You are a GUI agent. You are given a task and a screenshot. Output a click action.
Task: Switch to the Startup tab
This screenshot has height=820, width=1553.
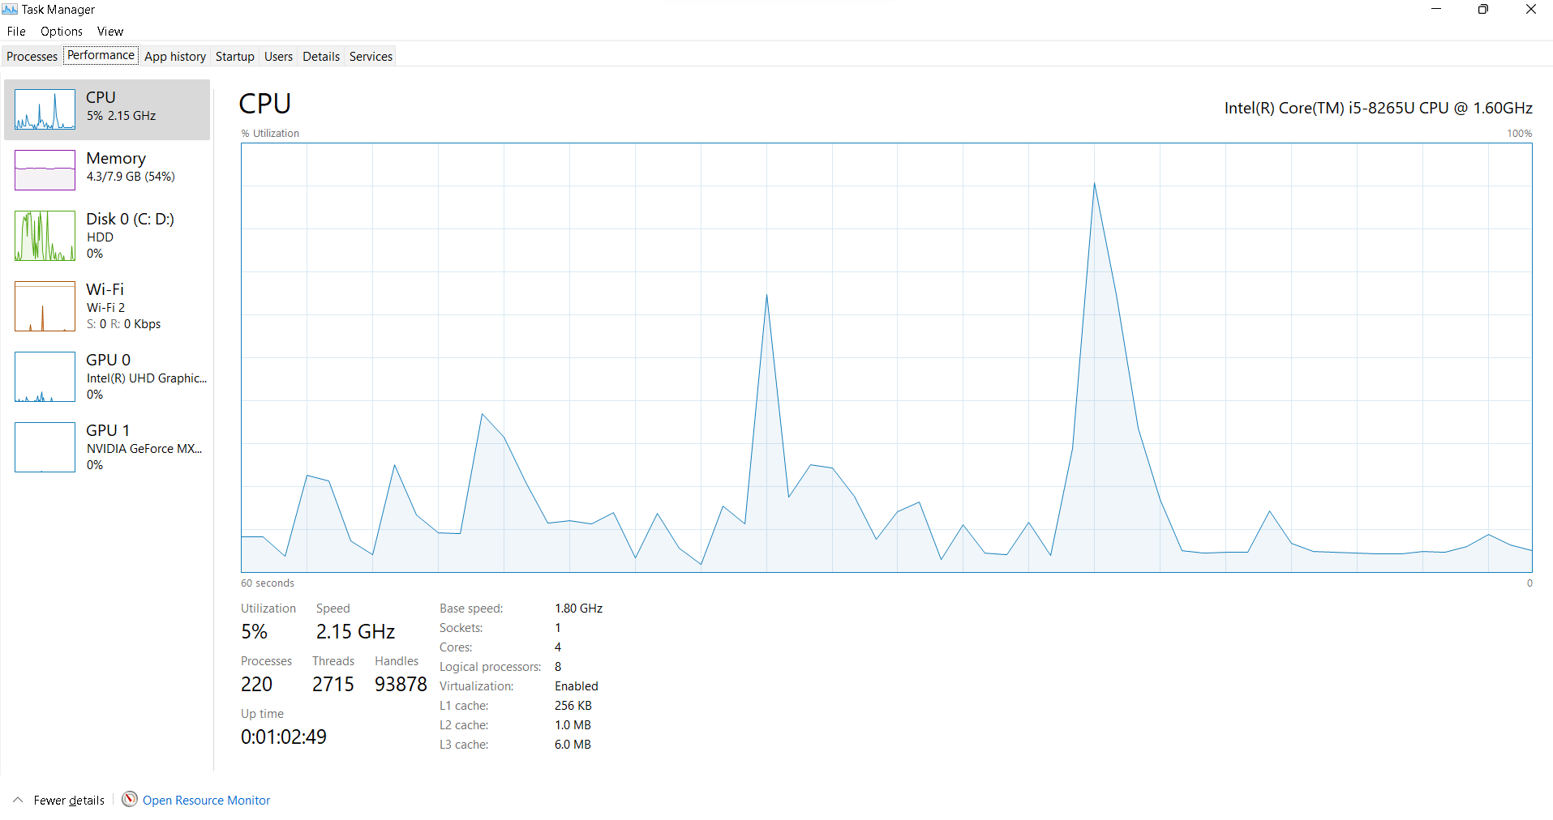pyautogui.click(x=234, y=56)
